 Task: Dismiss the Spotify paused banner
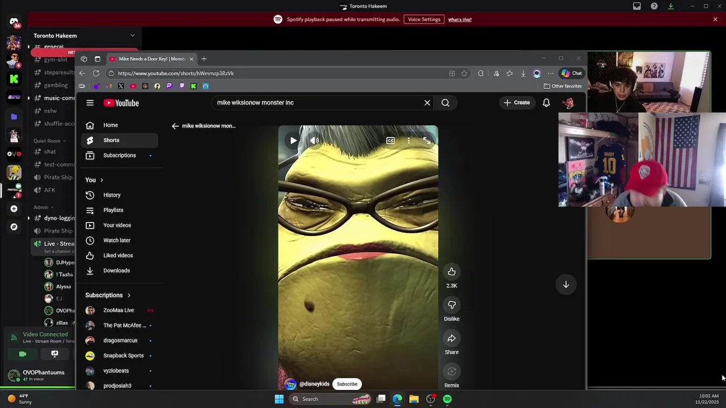(715, 19)
